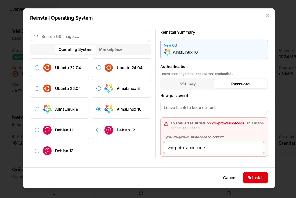Select the Password authentication tab

[240, 84]
